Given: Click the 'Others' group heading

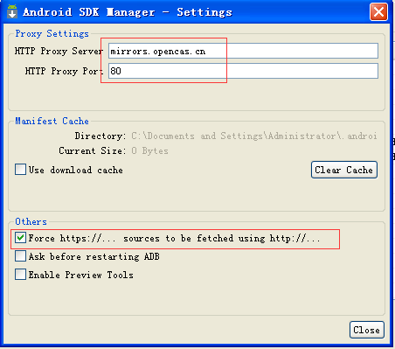Looking at the screenshot, I should click(31, 221).
